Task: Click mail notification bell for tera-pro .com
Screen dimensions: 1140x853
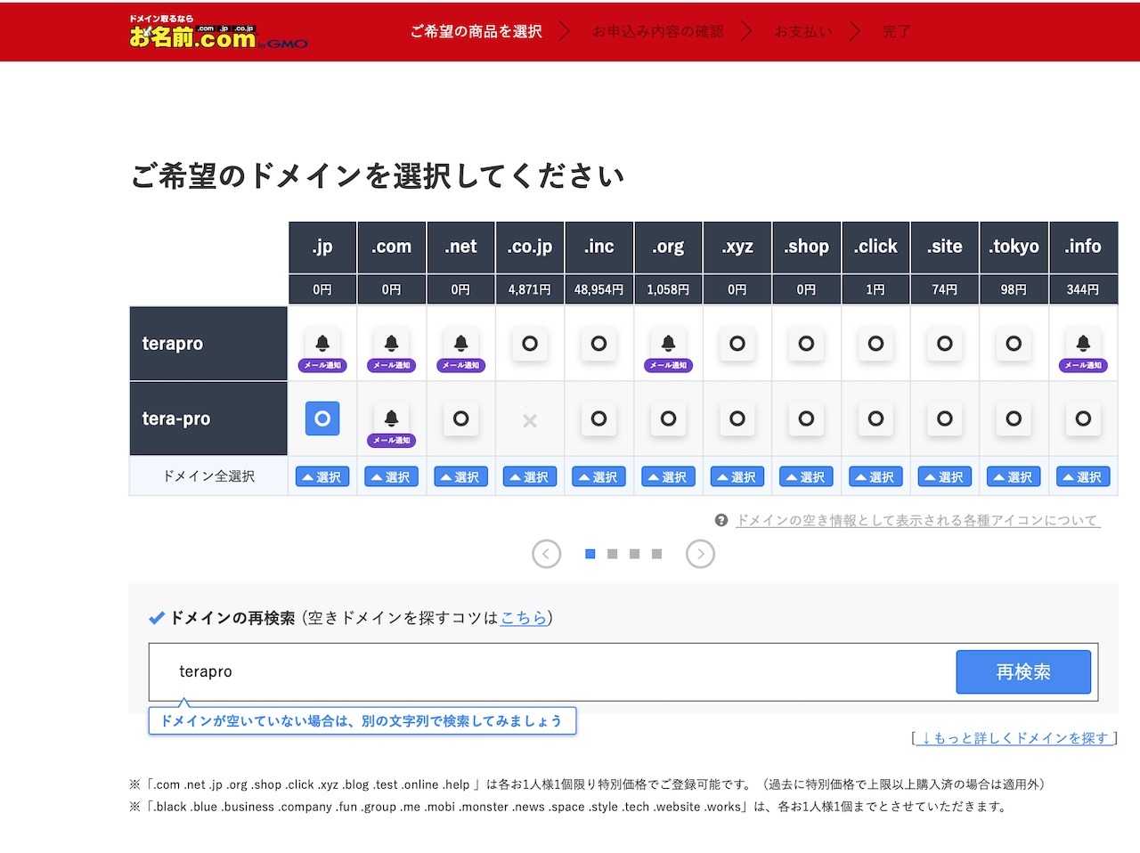Action: click(391, 419)
